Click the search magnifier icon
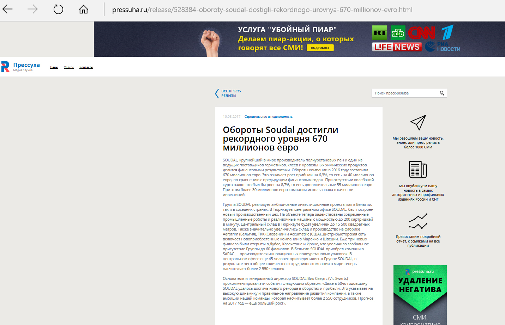 442,93
